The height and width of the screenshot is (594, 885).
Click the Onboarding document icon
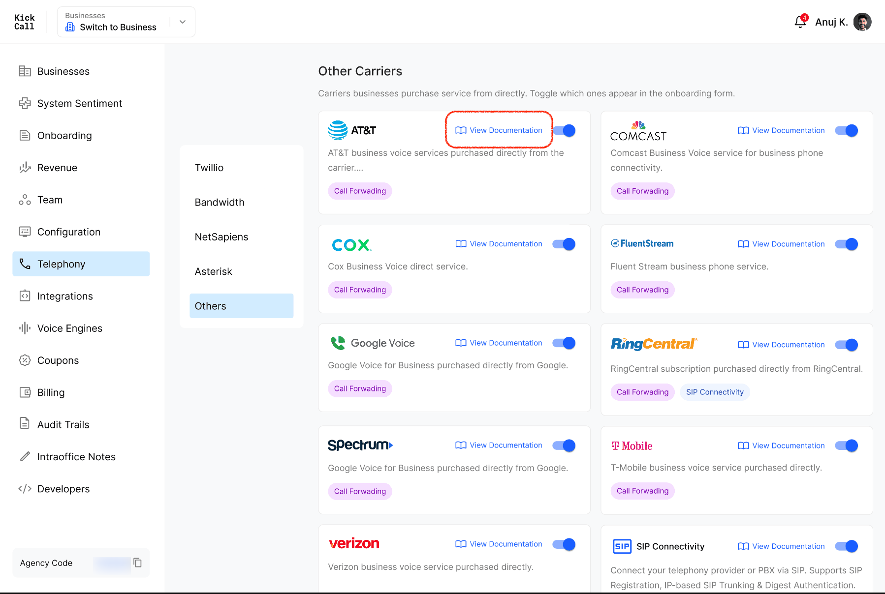(x=25, y=135)
